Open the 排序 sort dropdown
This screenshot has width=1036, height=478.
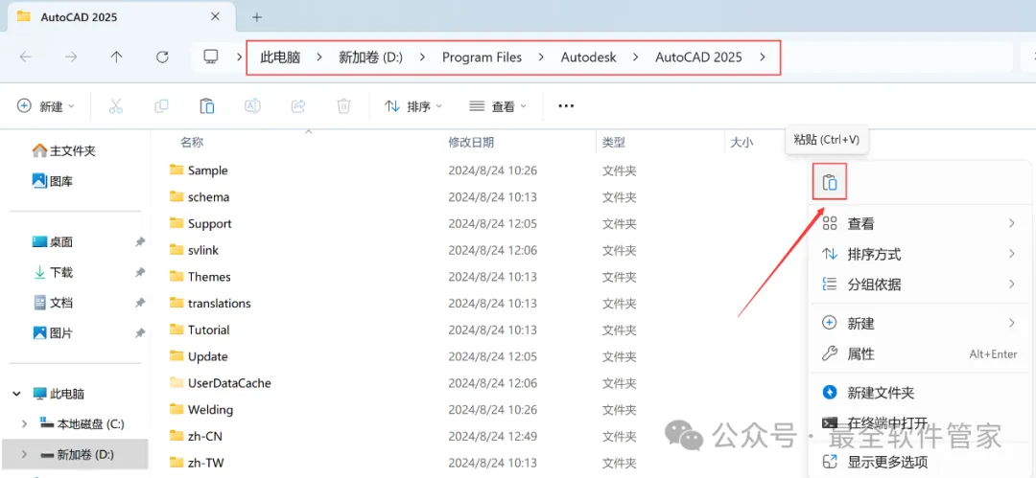[413, 106]
